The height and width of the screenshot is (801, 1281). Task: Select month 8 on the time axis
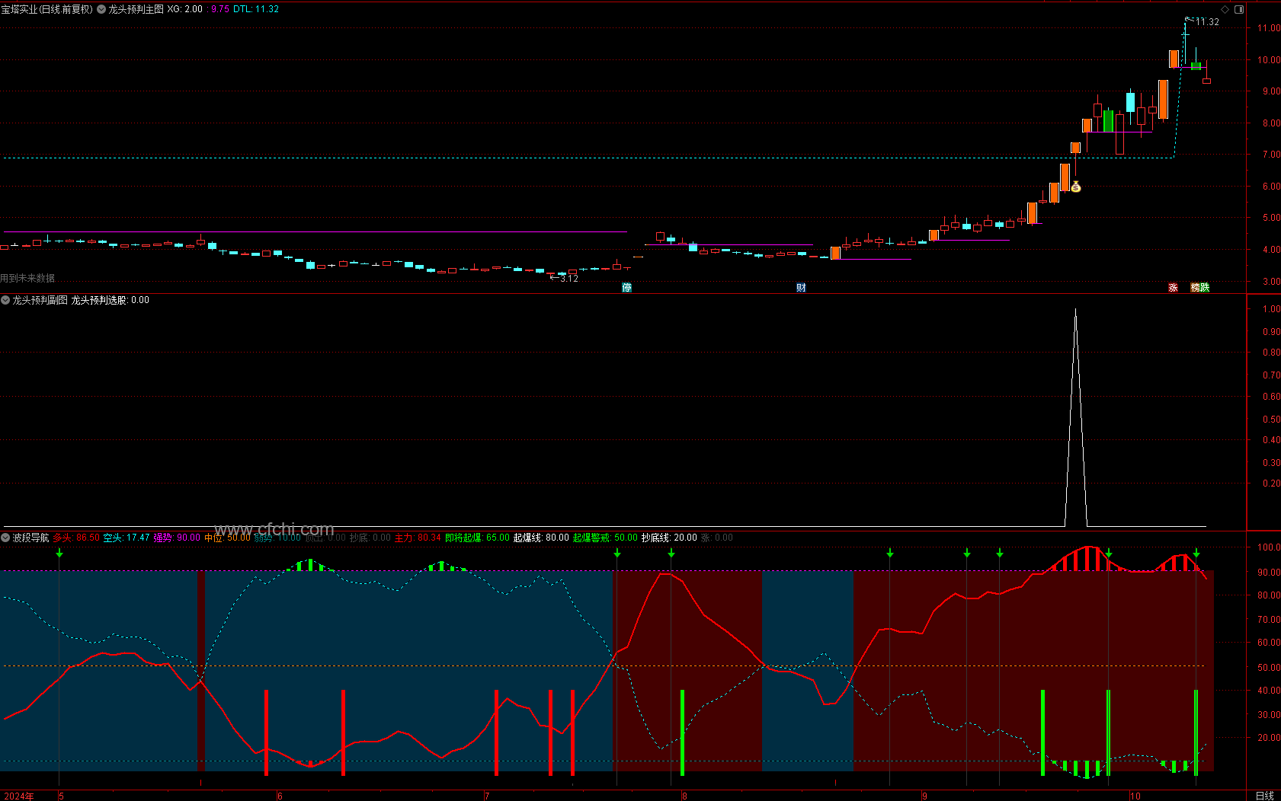pos(684,796)
